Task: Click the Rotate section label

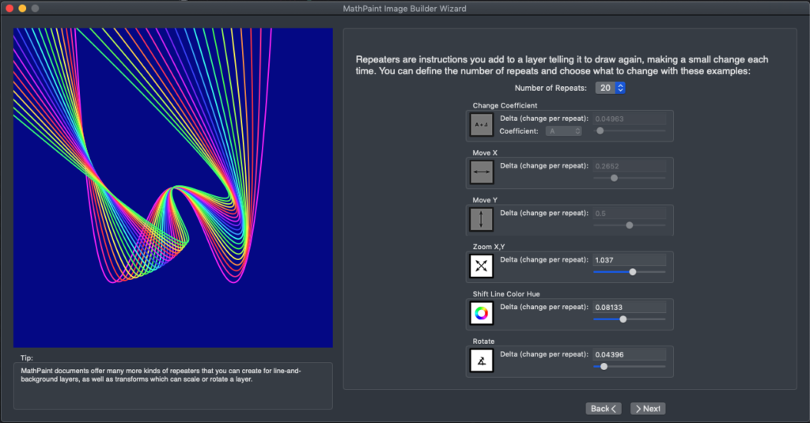Action: pos(483,342)
